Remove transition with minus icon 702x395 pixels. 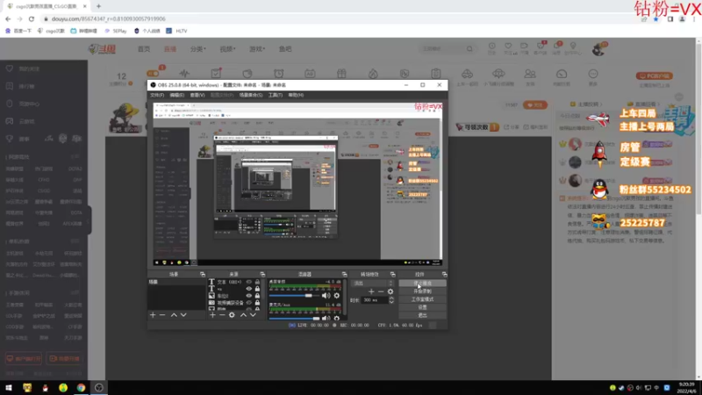pyautogui.click(x=381, y=291)
